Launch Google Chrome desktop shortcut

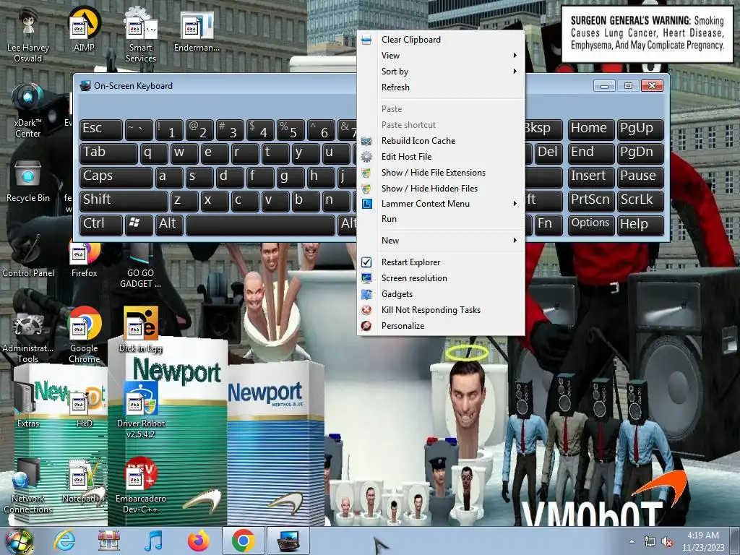[84, 335]
